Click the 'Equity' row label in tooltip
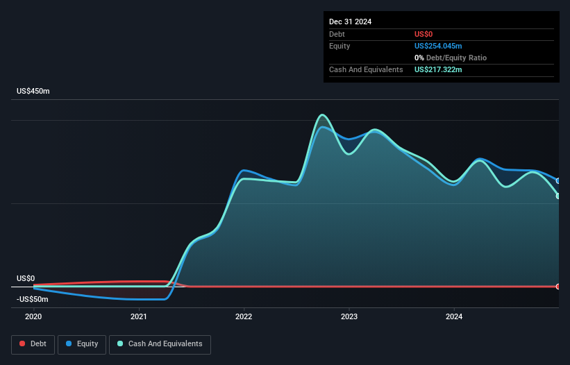This screenshot has height=365, width=570. pyautogui.click(x=340, y=46)
